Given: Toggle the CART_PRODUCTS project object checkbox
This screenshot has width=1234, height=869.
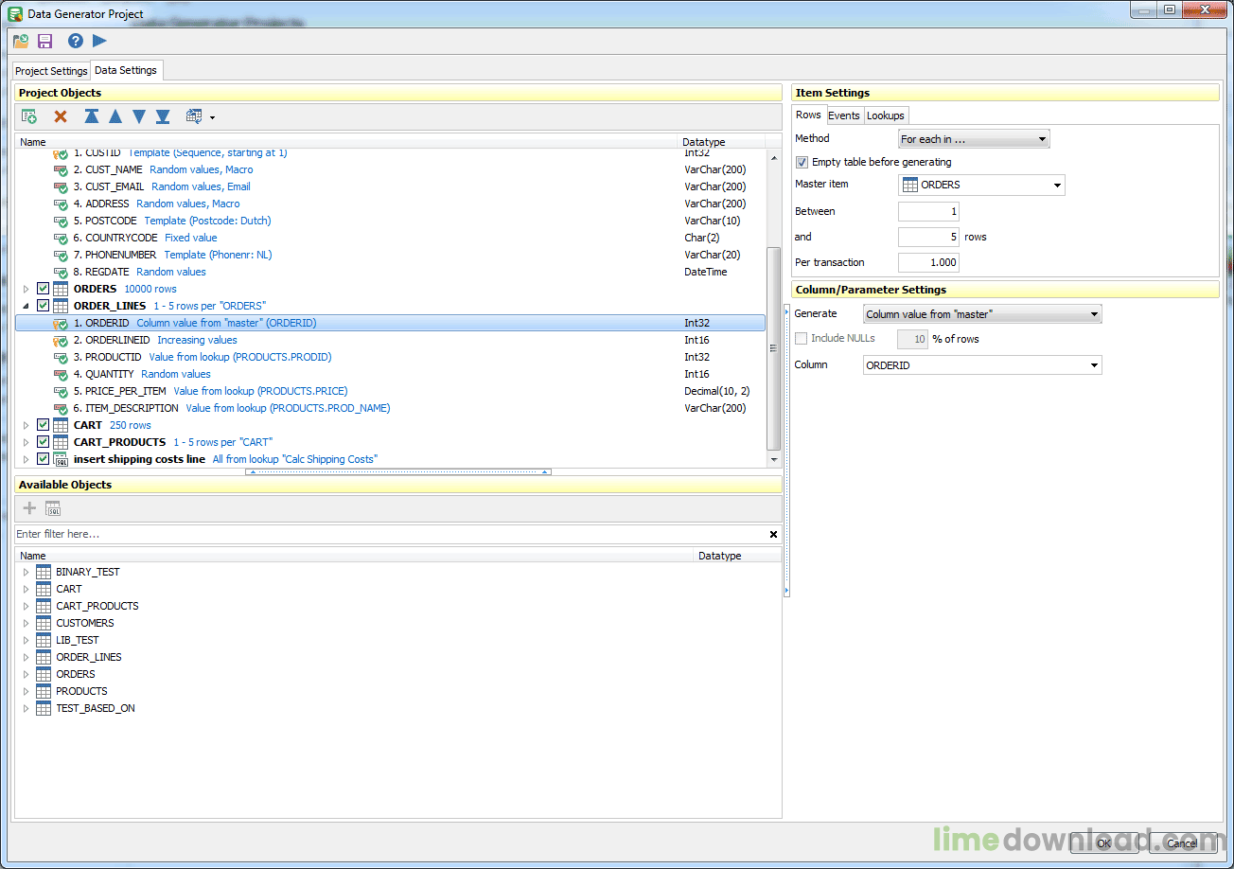Looking at the screenshot, I should 43,442.
